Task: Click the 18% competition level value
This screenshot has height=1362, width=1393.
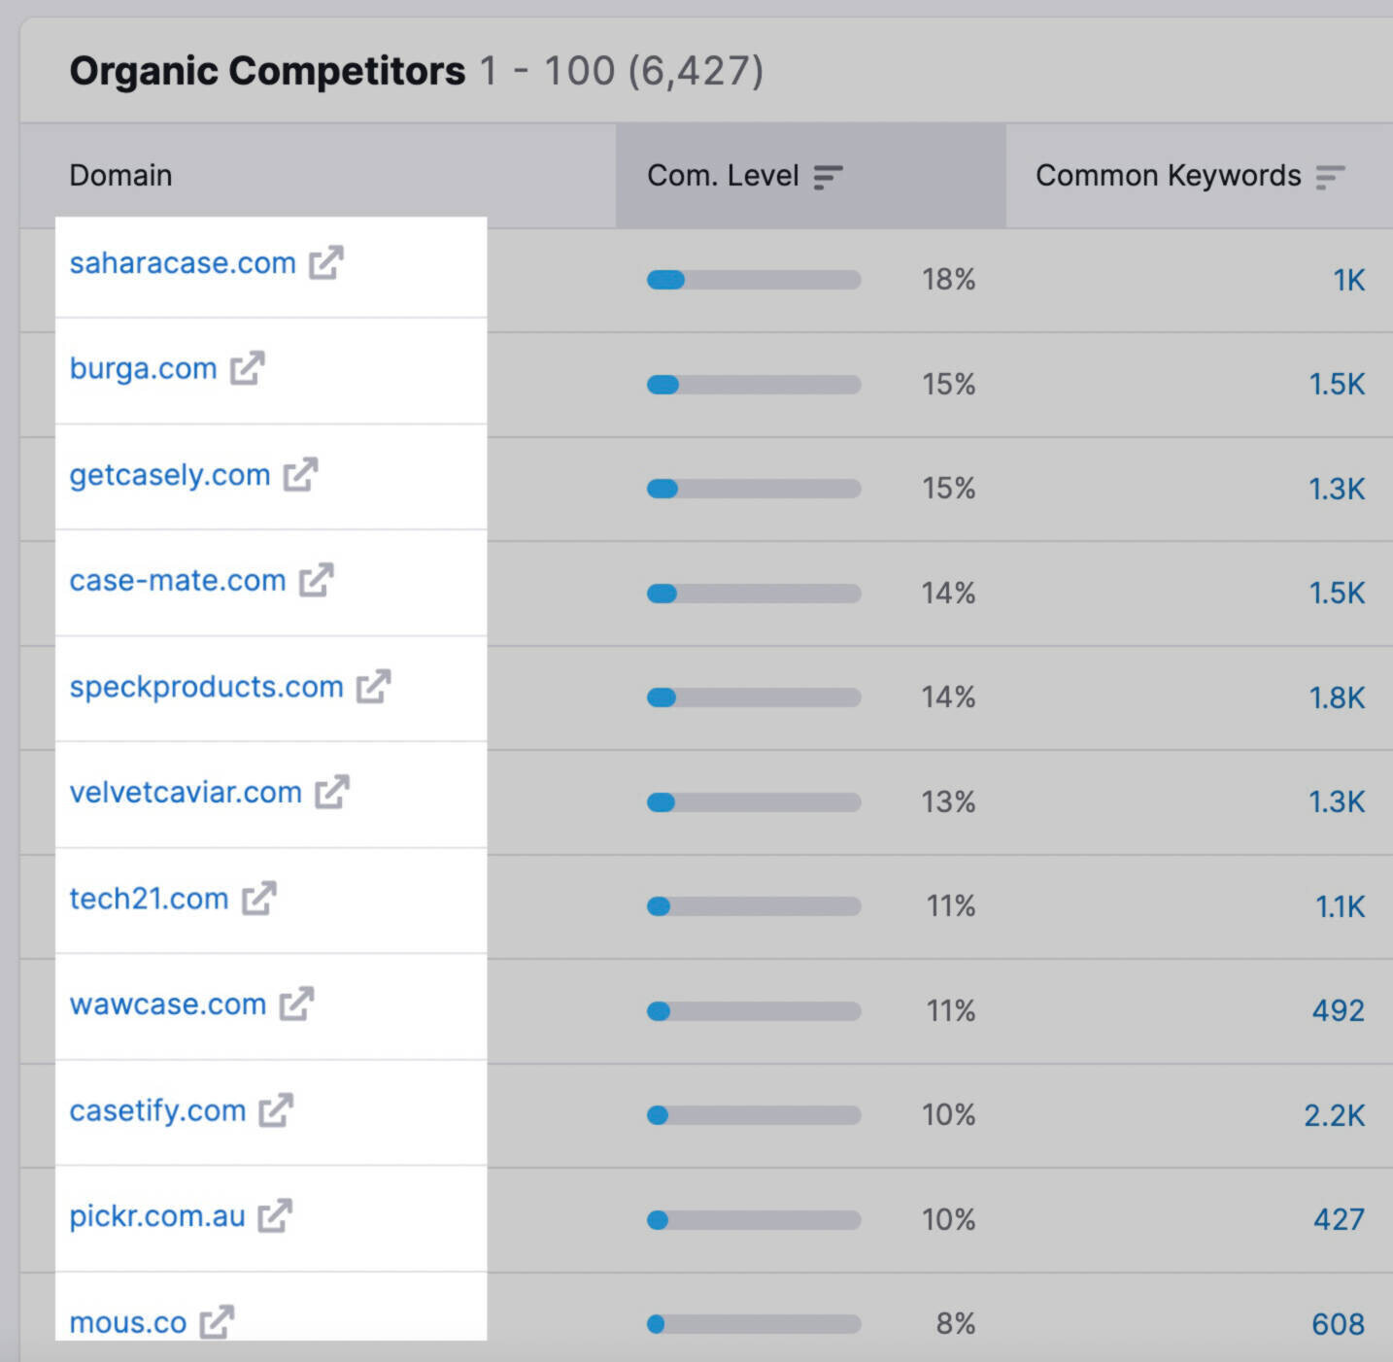Action: pyautogui.click(x=948, y=280)
